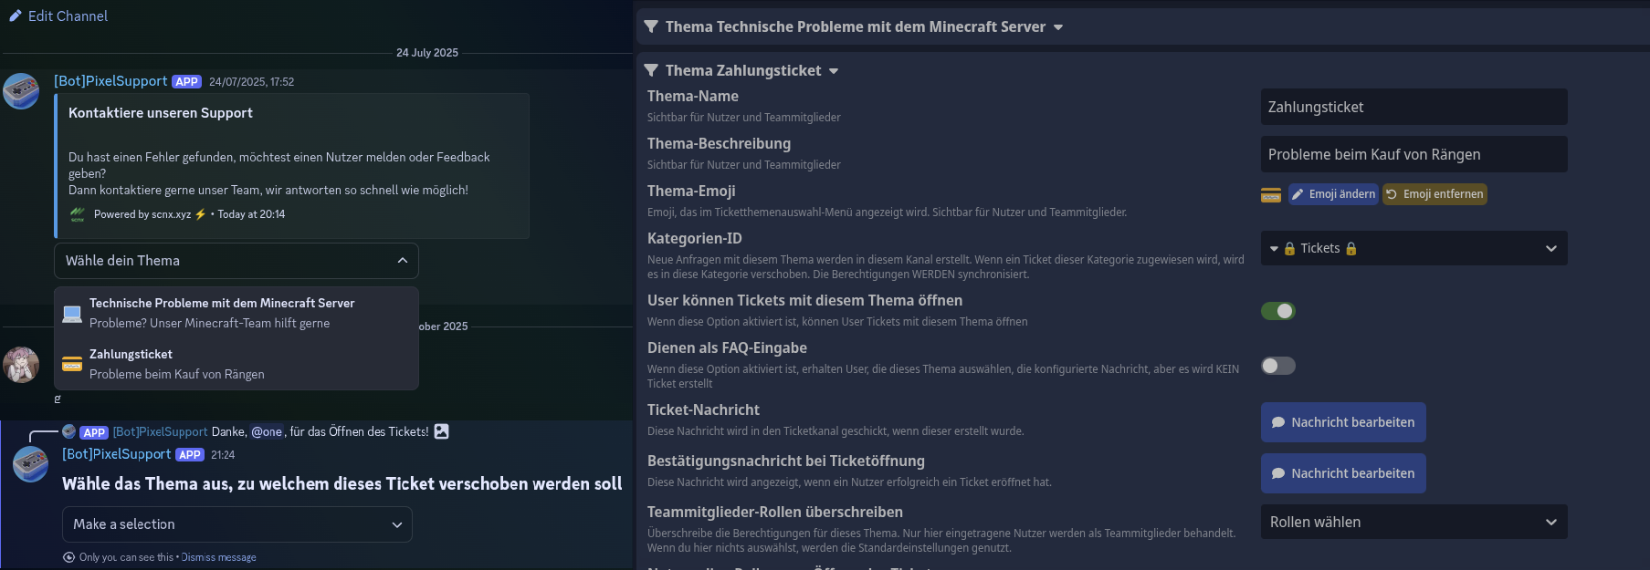Enable the 'Dienen als FAQ-Eingabe' switch
The height and width of the screenshot is (570, 1650).
1277,366
